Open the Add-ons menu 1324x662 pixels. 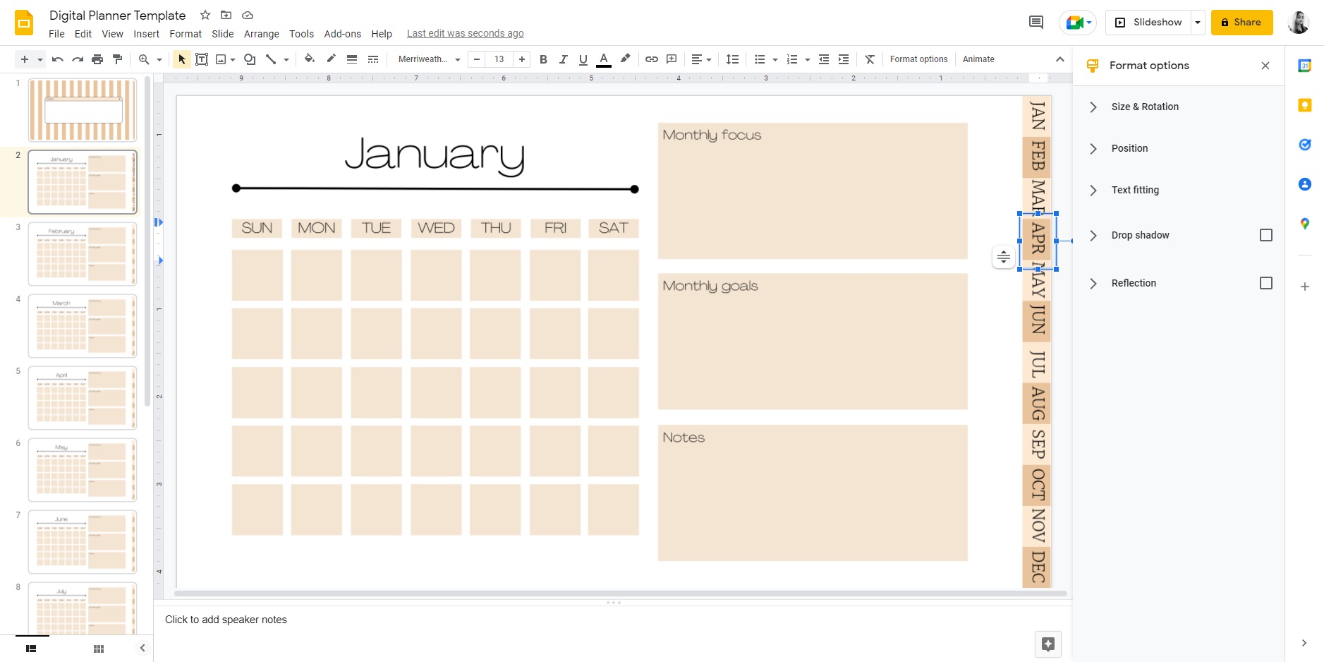tap(342, 34)
